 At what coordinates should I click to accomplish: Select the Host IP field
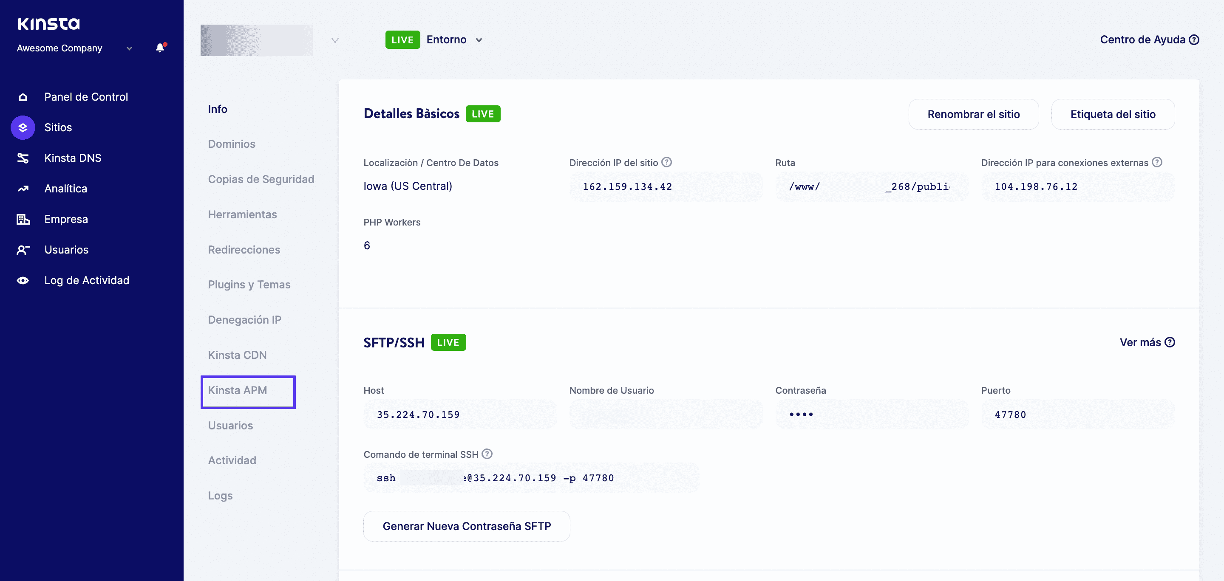tap(459, 414)
